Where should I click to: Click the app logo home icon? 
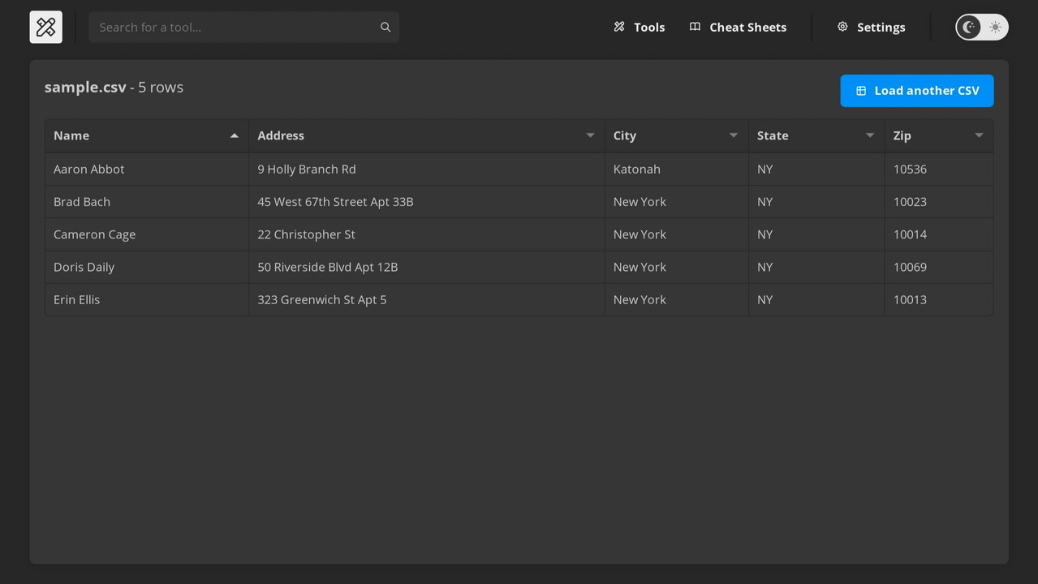click(46, 27)
